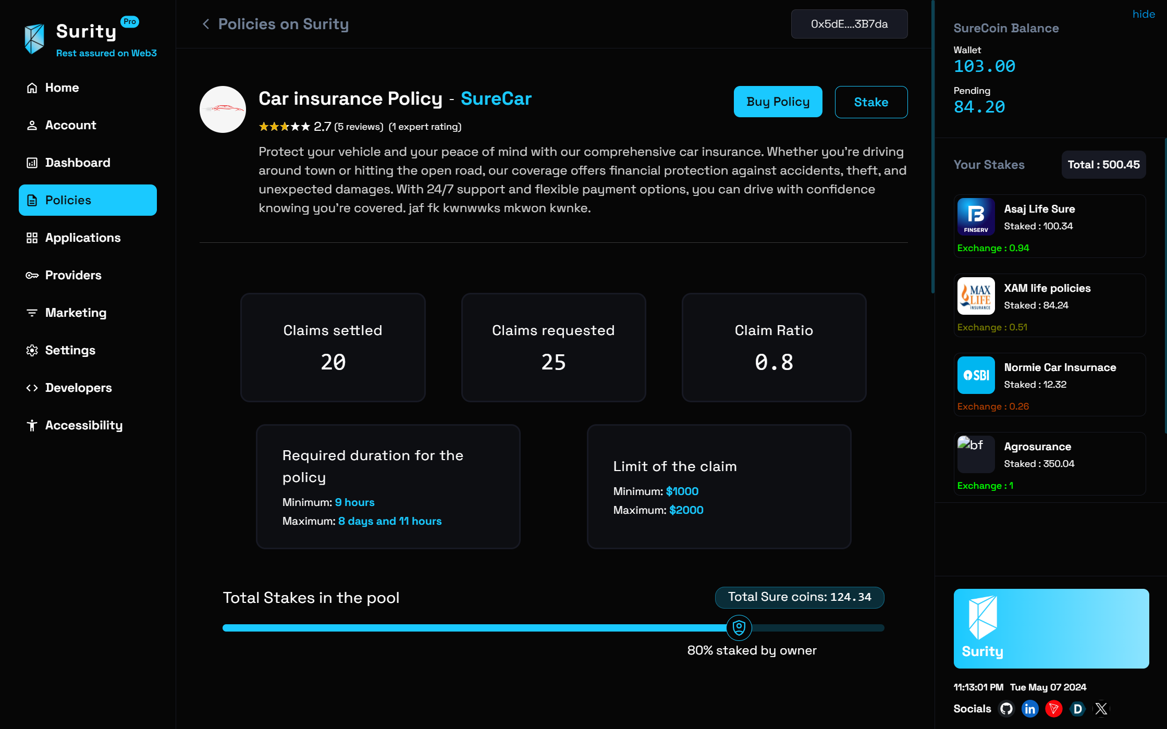Click the Buy Policy button
The height and width of the screenshot is (729, 1167).
click(x=778, y=102)
